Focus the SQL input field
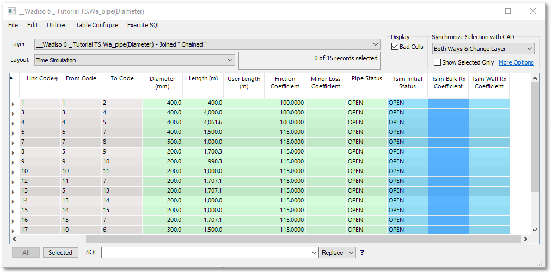The height and width of the screenshot is (274, 552). coord(206,253)
